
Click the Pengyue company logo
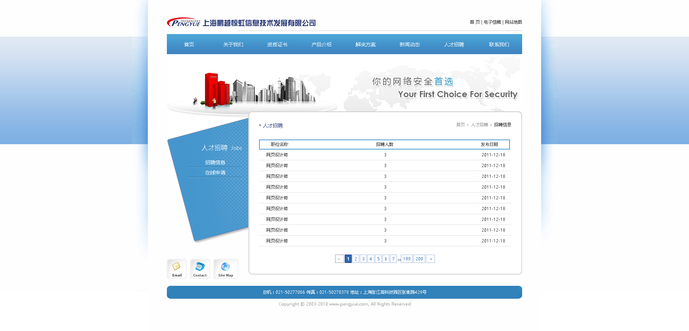[x=241, y=23]
